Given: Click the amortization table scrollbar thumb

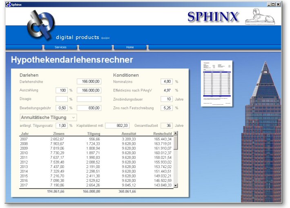Looking at the screenshot, I should (x=176, y=142).
